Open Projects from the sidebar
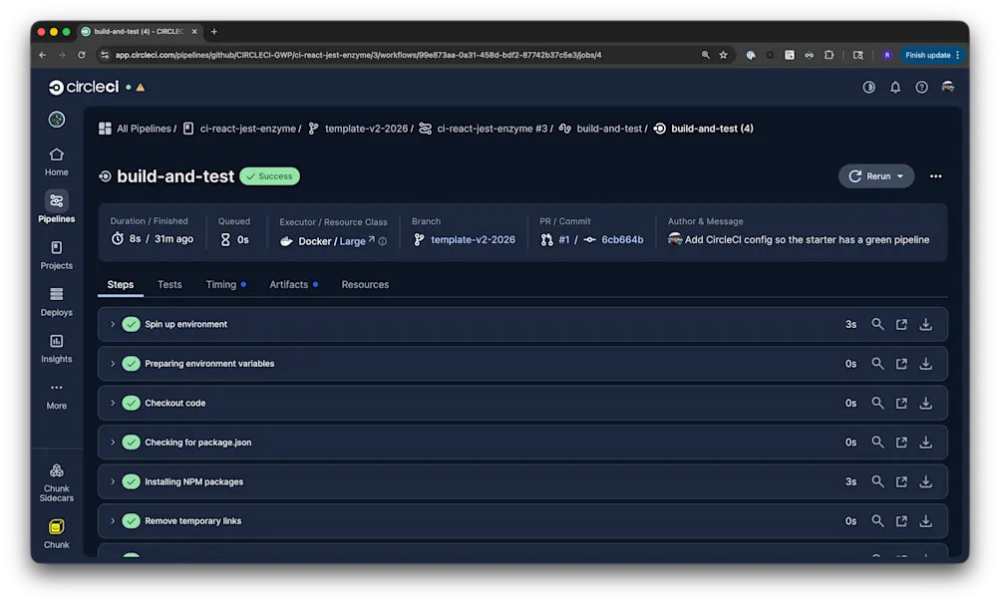Image resolution: width=1000 pixels, height=604 pixels. pos(56,254)
